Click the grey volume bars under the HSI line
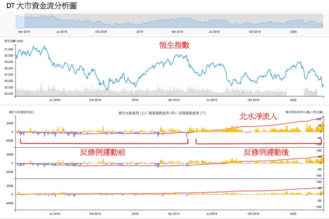The width and height of the screenshot is (329, 219). [151, 92]
